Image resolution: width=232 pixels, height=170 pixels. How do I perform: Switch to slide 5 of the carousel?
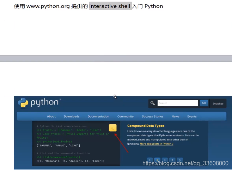click(x=180, y=160)
